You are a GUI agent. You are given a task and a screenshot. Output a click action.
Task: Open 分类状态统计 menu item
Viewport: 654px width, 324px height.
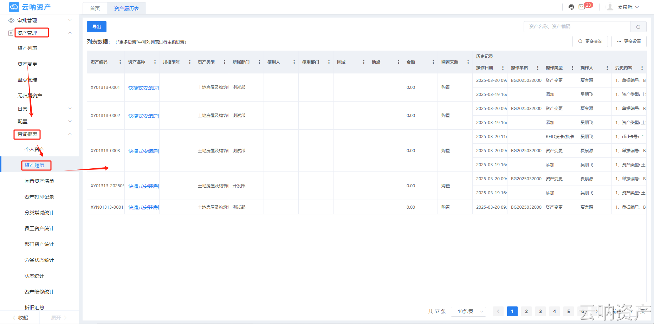pyautogui.click(x=39, y=260)
